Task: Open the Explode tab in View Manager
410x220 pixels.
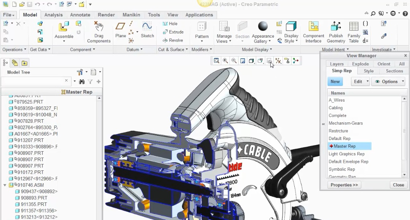Action: click(360, 64)
